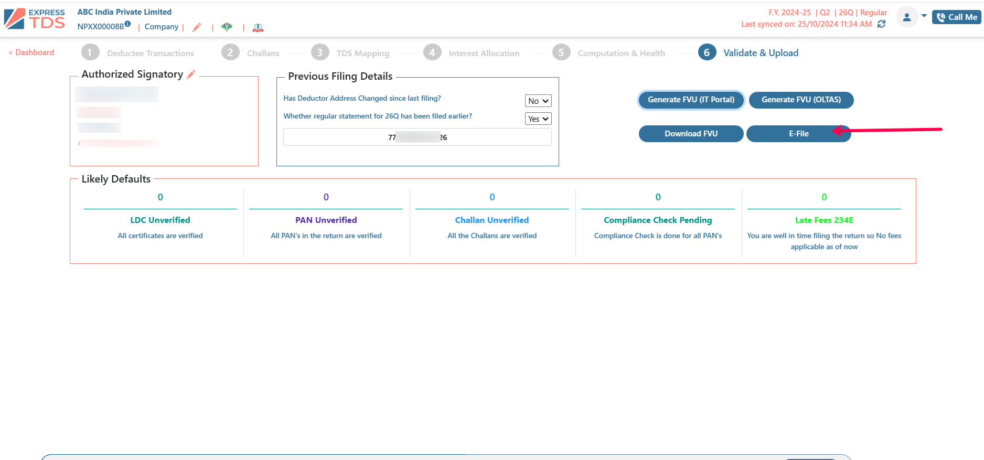
Task: Expand the profile dropdown caret
Action: (924, 16)
